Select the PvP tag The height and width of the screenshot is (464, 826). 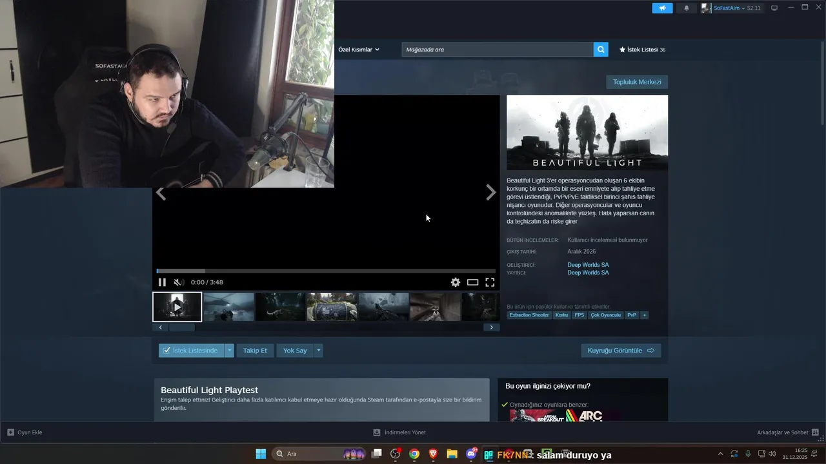(x=631, y=315)
